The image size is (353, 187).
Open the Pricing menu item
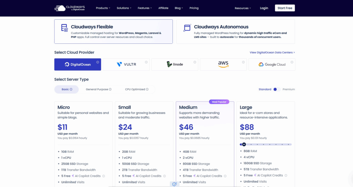click(x=194, y=8)
